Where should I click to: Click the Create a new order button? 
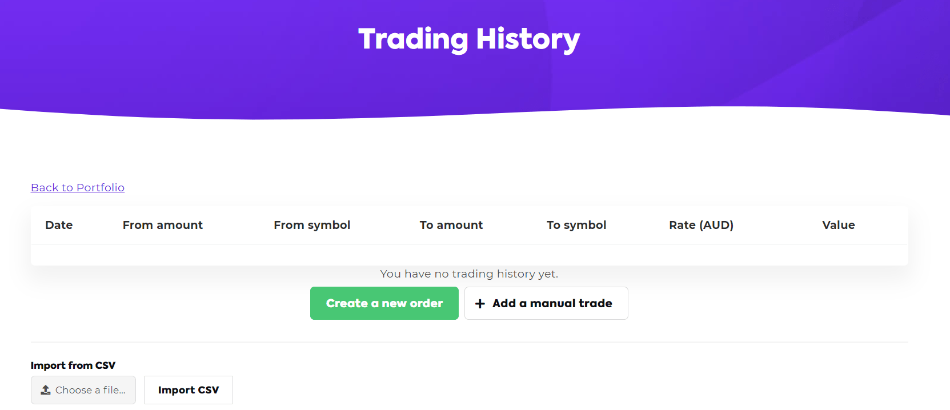384,303
